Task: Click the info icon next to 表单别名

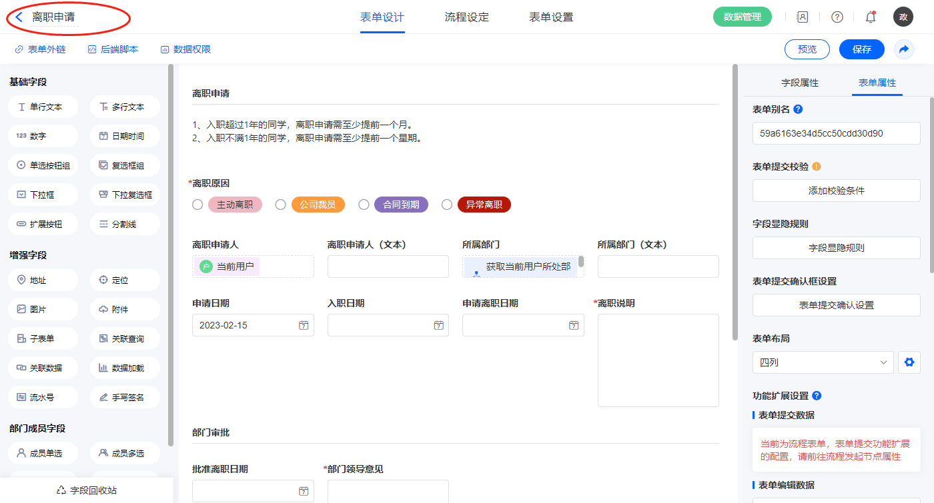Action: [798, 109]
